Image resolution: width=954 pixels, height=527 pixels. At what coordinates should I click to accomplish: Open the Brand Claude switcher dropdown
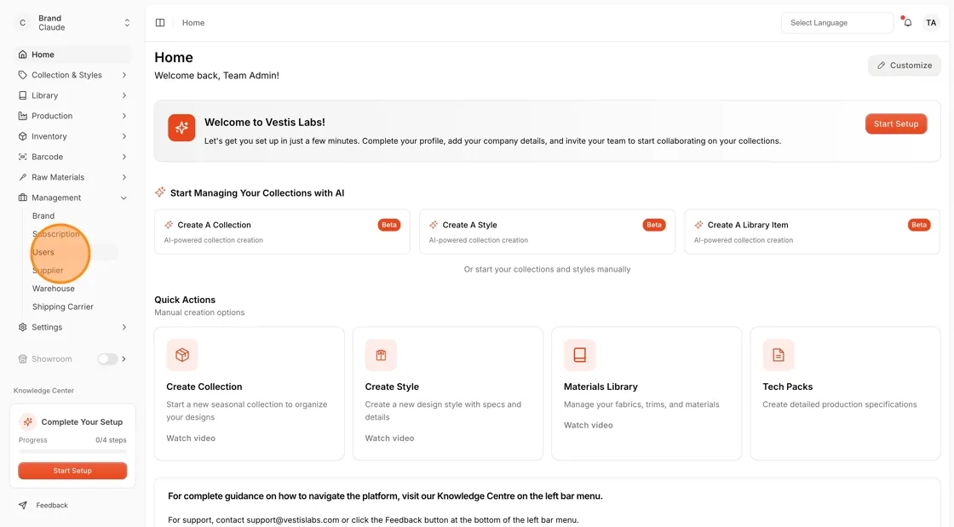[127, 22]
